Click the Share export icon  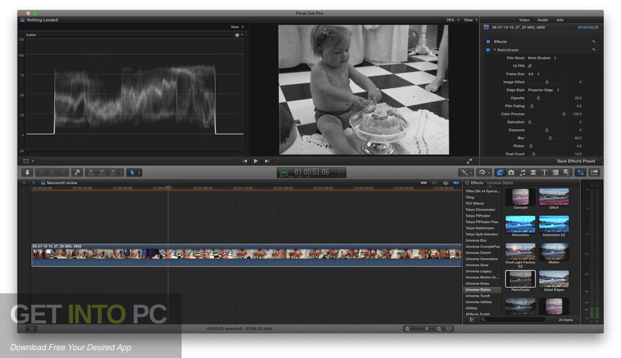(x=594, y=172)
